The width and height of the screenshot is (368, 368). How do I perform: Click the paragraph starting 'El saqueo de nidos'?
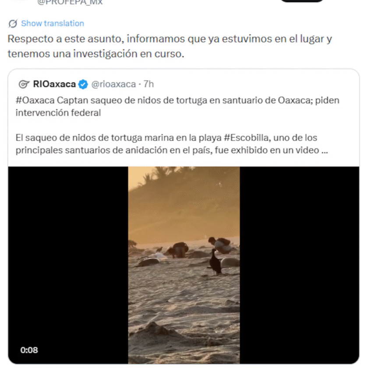point(172,144)
